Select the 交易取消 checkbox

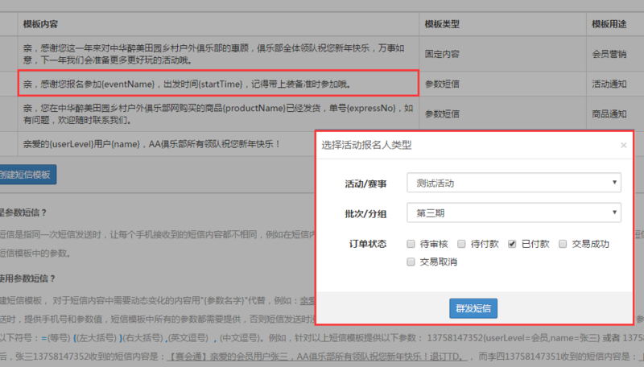pos(412,262)
